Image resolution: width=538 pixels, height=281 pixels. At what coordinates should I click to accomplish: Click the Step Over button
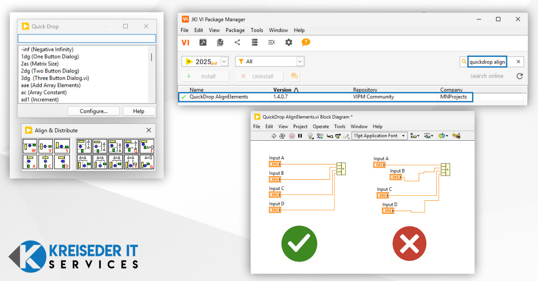coord(338,136)
